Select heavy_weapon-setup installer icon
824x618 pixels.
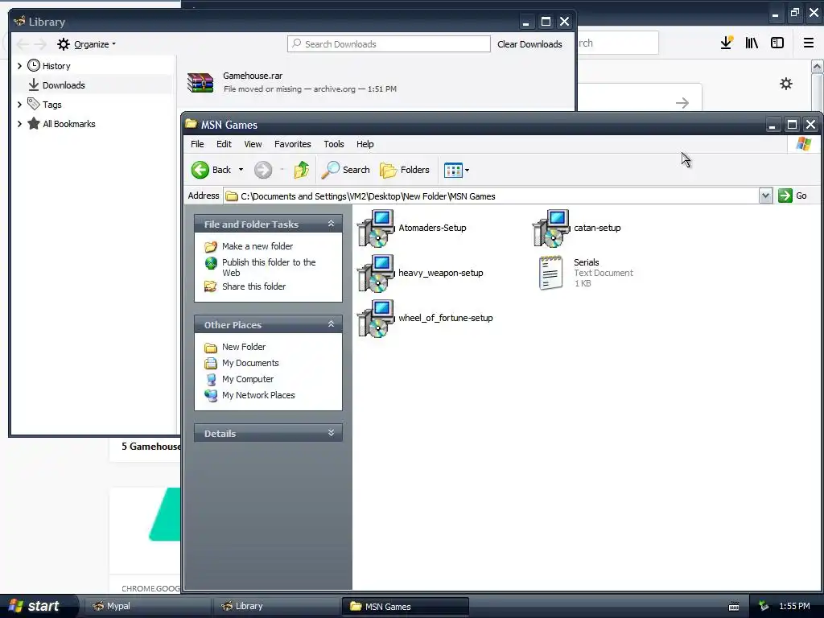coord(376,274)
